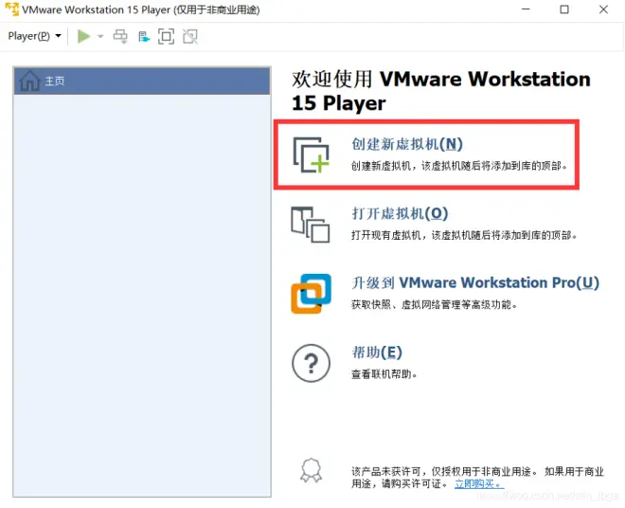Click the home icon beside 主页
The width and height of the screenshot is (625, 508).
click(30, 81)
